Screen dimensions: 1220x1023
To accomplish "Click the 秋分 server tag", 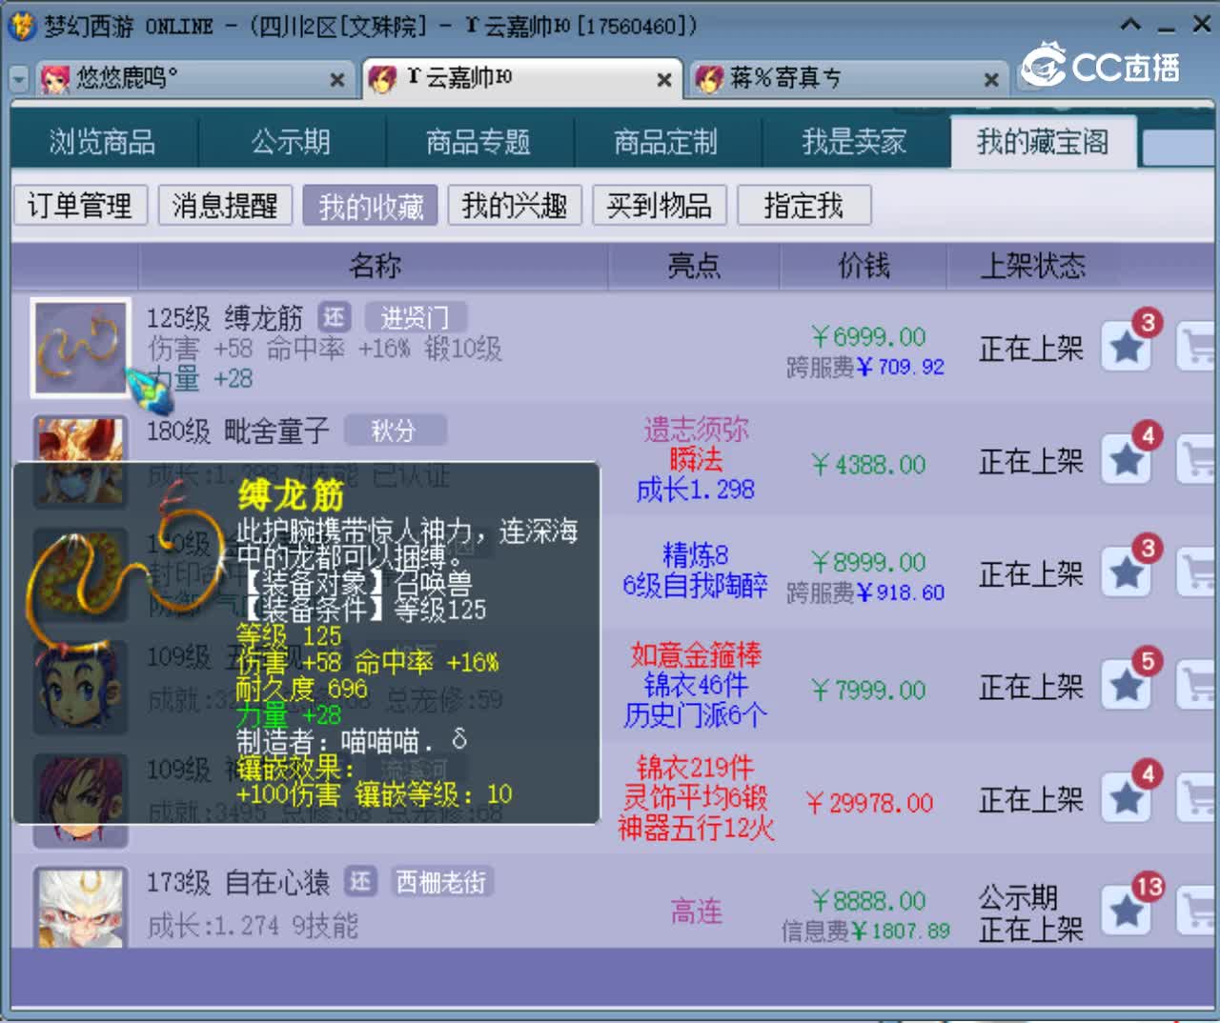I will coord(395,431).
